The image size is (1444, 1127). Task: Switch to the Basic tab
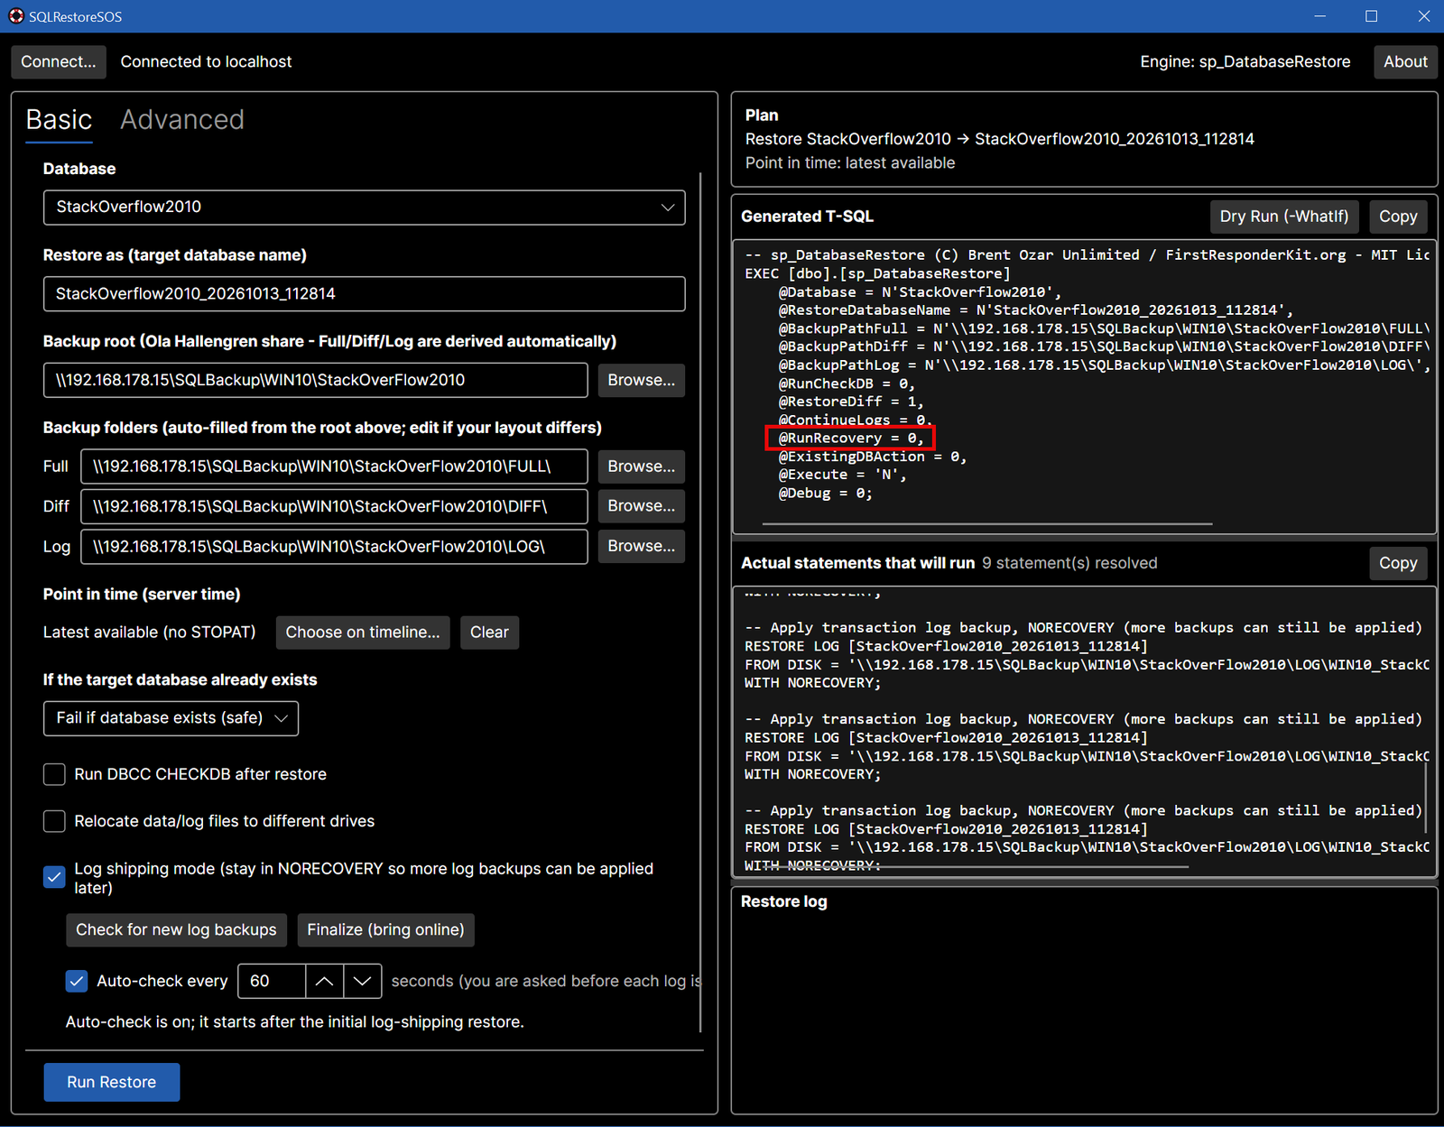click(x=59, y=120)
